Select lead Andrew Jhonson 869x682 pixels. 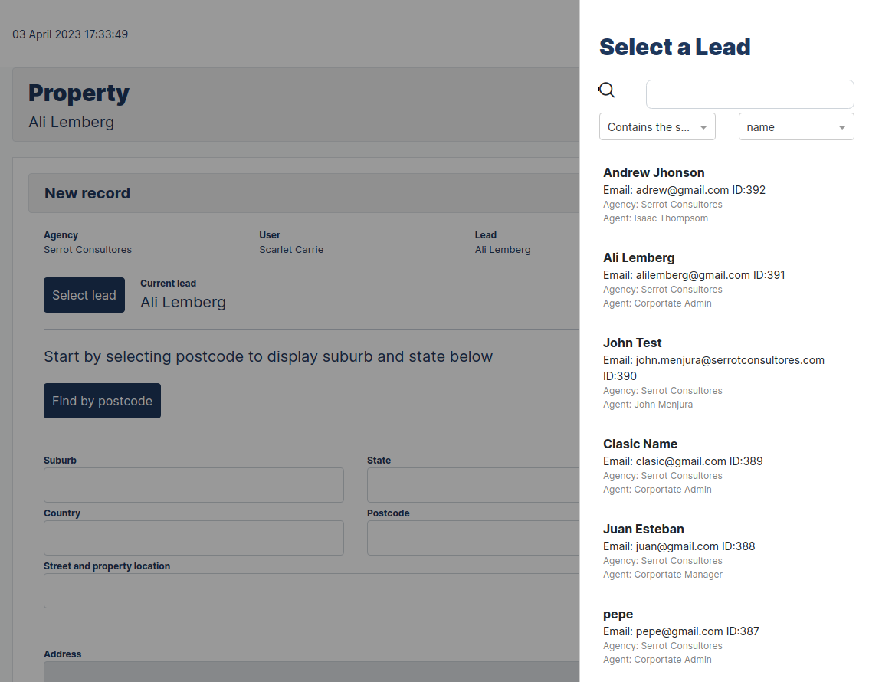[654, 172]
